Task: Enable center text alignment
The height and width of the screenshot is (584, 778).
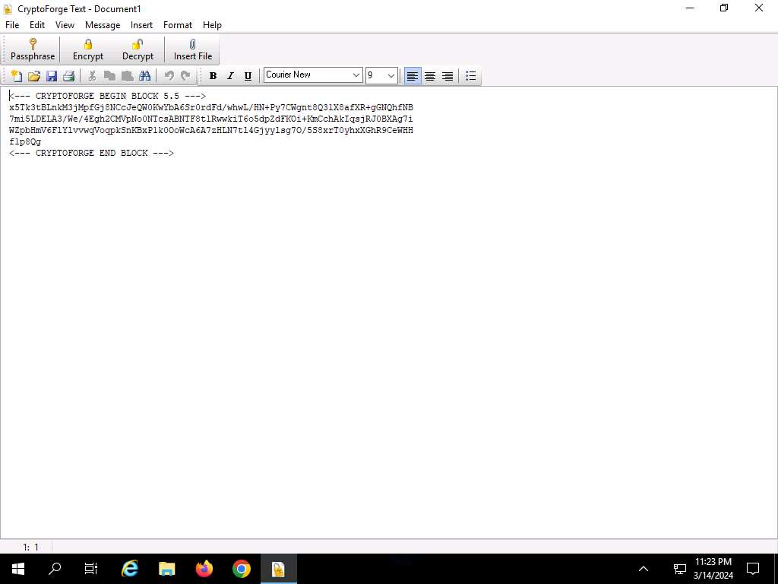Action: click(430, 76)
